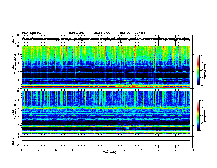Select the date text "May 31, 2021"
Screen dimensions: 217x168
pyautogui.click(x=76, y=33)
